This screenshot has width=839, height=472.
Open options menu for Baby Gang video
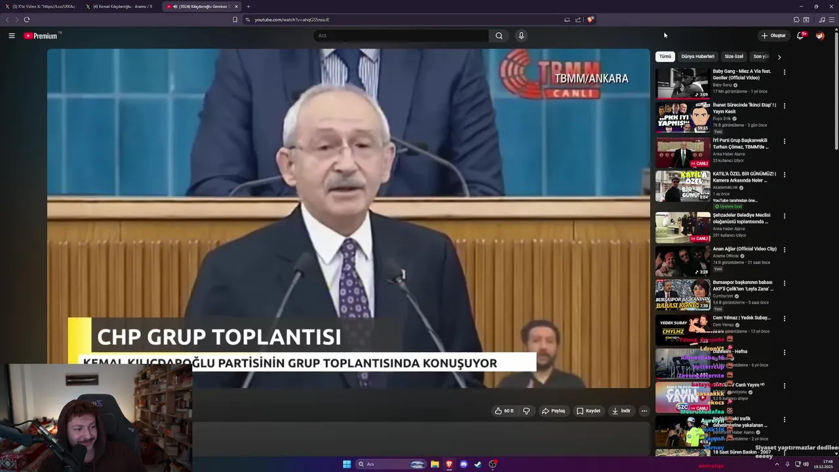(x=785, y=72)
